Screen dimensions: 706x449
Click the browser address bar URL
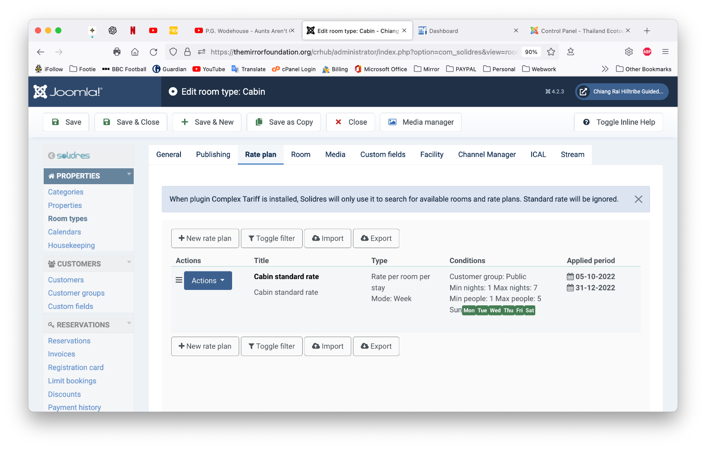362,52
